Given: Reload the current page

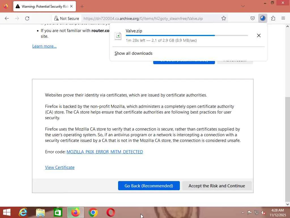Looking at the screenshot, I should [x=27, y=18].
